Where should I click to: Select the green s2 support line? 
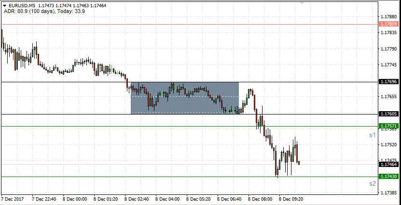coord(189,177)
